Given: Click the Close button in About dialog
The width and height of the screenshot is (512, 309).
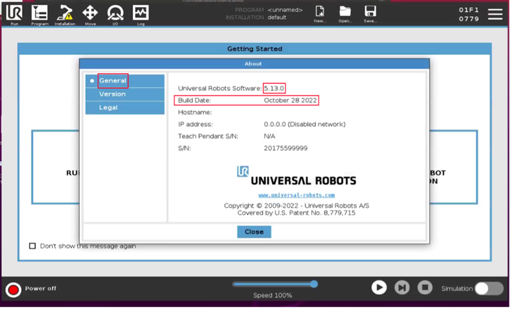Looking at the screenshot, I should 254,232.
